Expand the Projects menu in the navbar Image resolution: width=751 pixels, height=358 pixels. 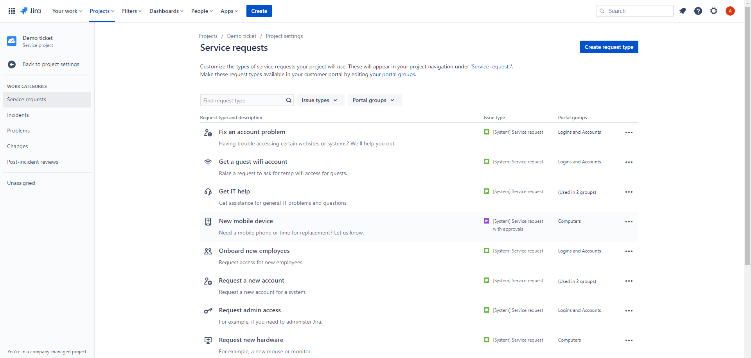point(102,11)
